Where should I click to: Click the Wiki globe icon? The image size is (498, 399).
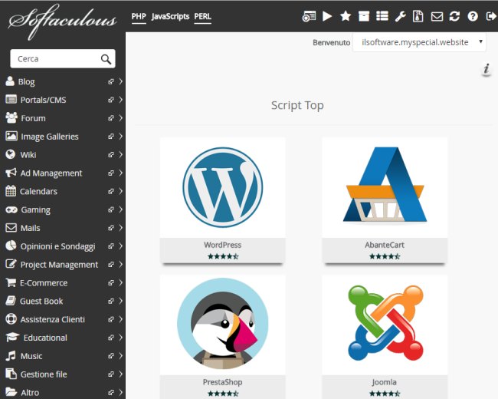click(x=11, y=154)
